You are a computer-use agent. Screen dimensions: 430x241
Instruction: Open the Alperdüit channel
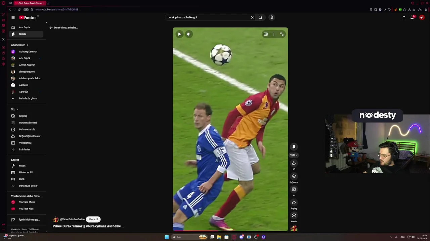26,92
